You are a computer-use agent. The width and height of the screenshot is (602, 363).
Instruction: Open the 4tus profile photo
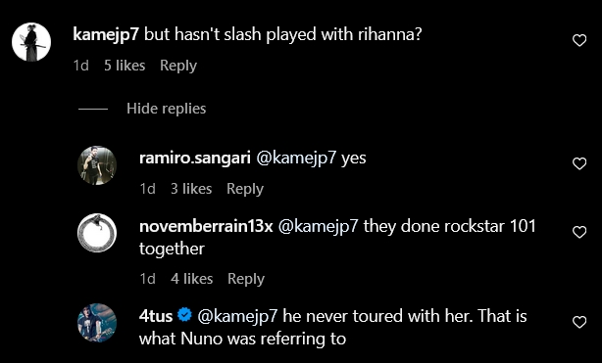[97, 322]
